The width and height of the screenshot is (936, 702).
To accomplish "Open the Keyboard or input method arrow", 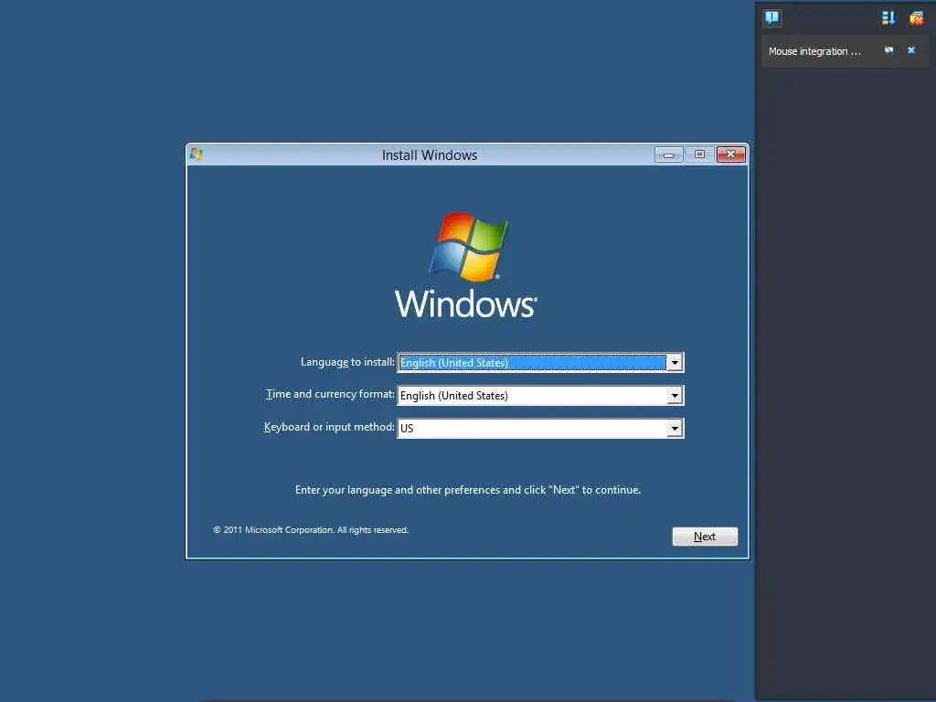I will [675, 428].
